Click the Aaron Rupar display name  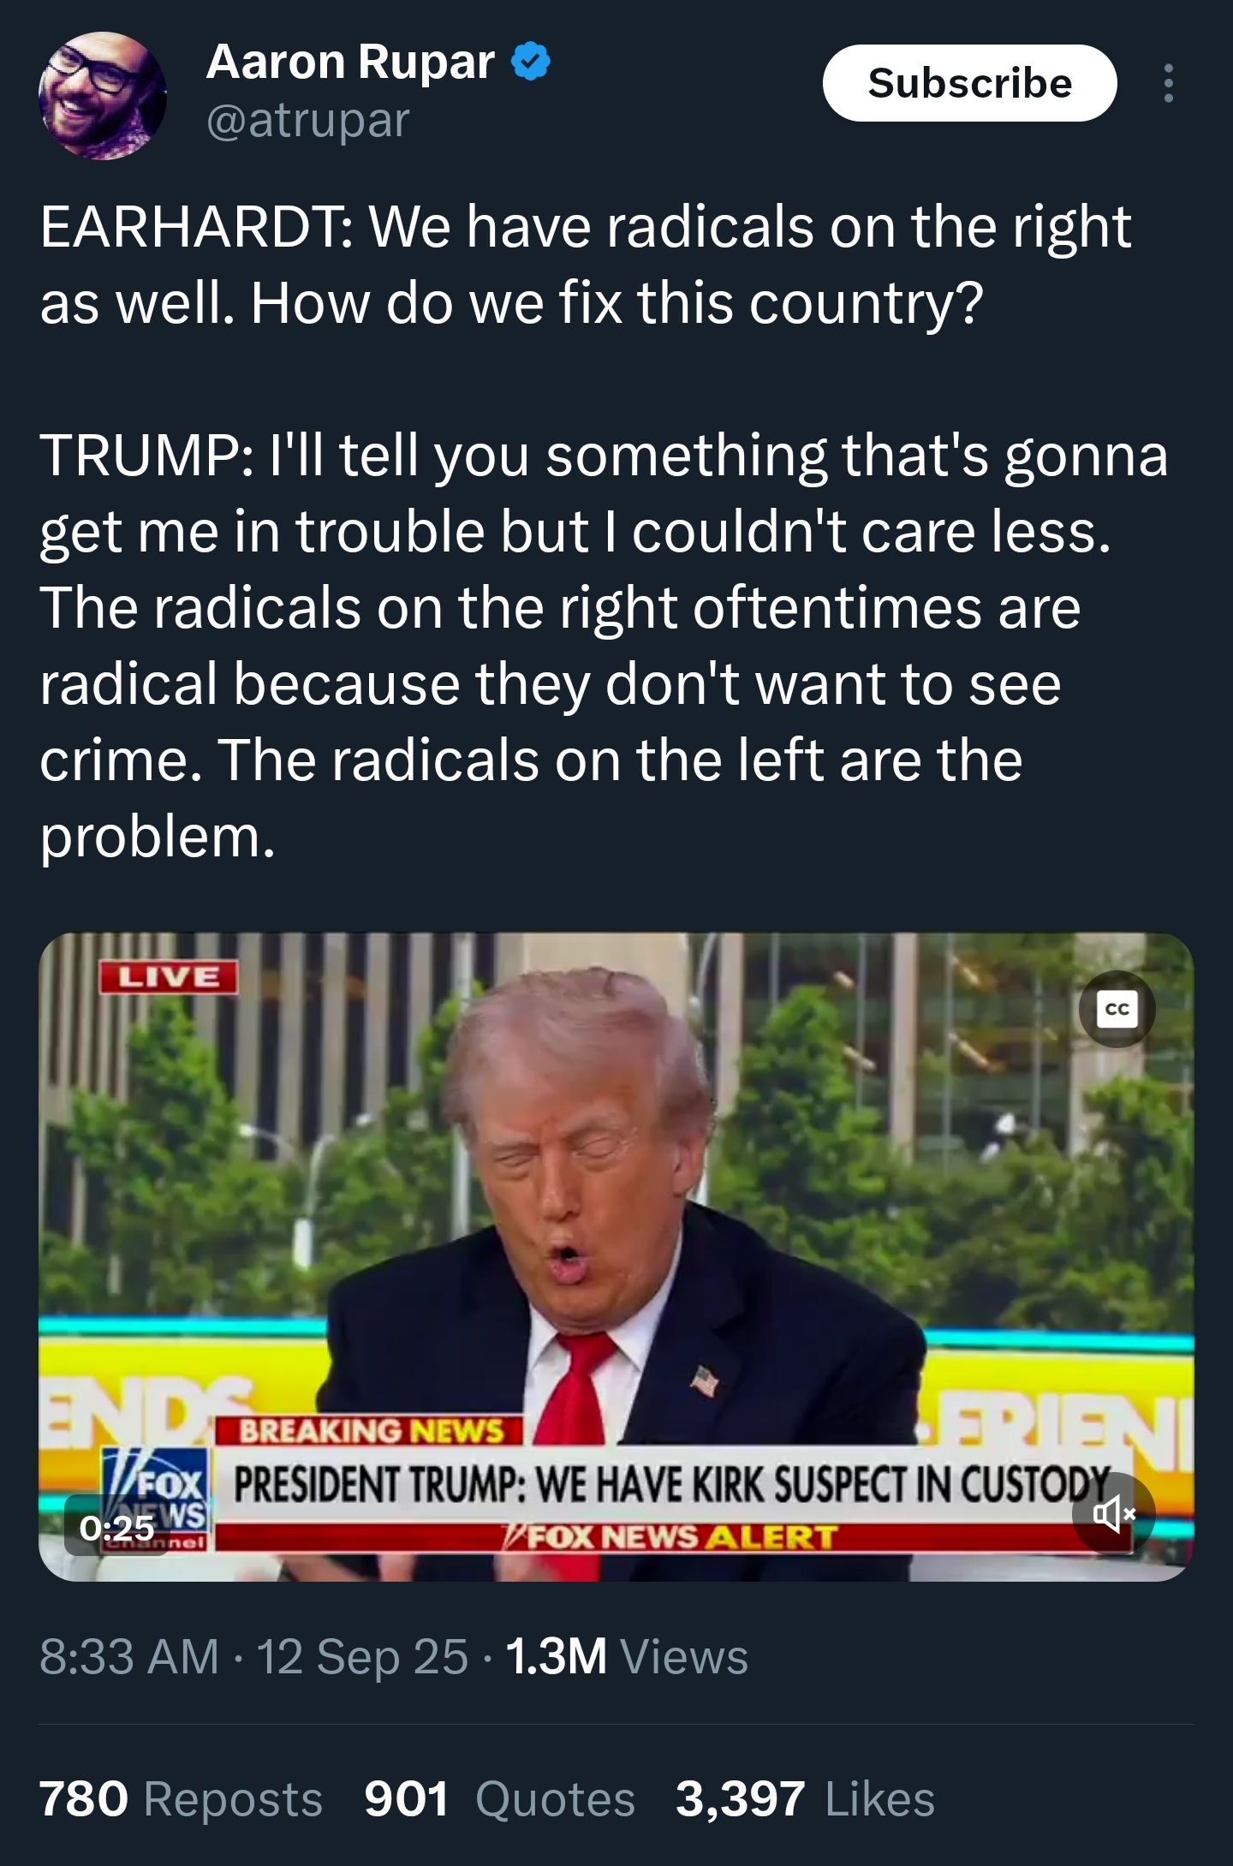click(350, 63)
